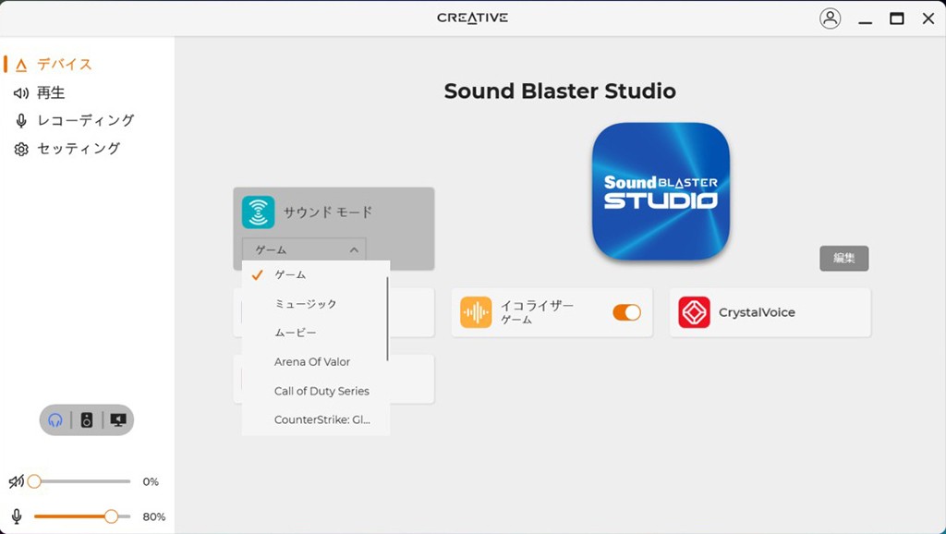Open the イコライザー card label
Image resolution: width=946 pixels, height=534 pixels.
(537, 306)
